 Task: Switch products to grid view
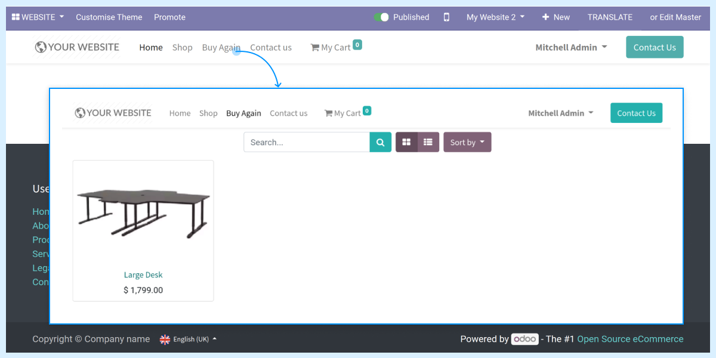coord(406,142)
